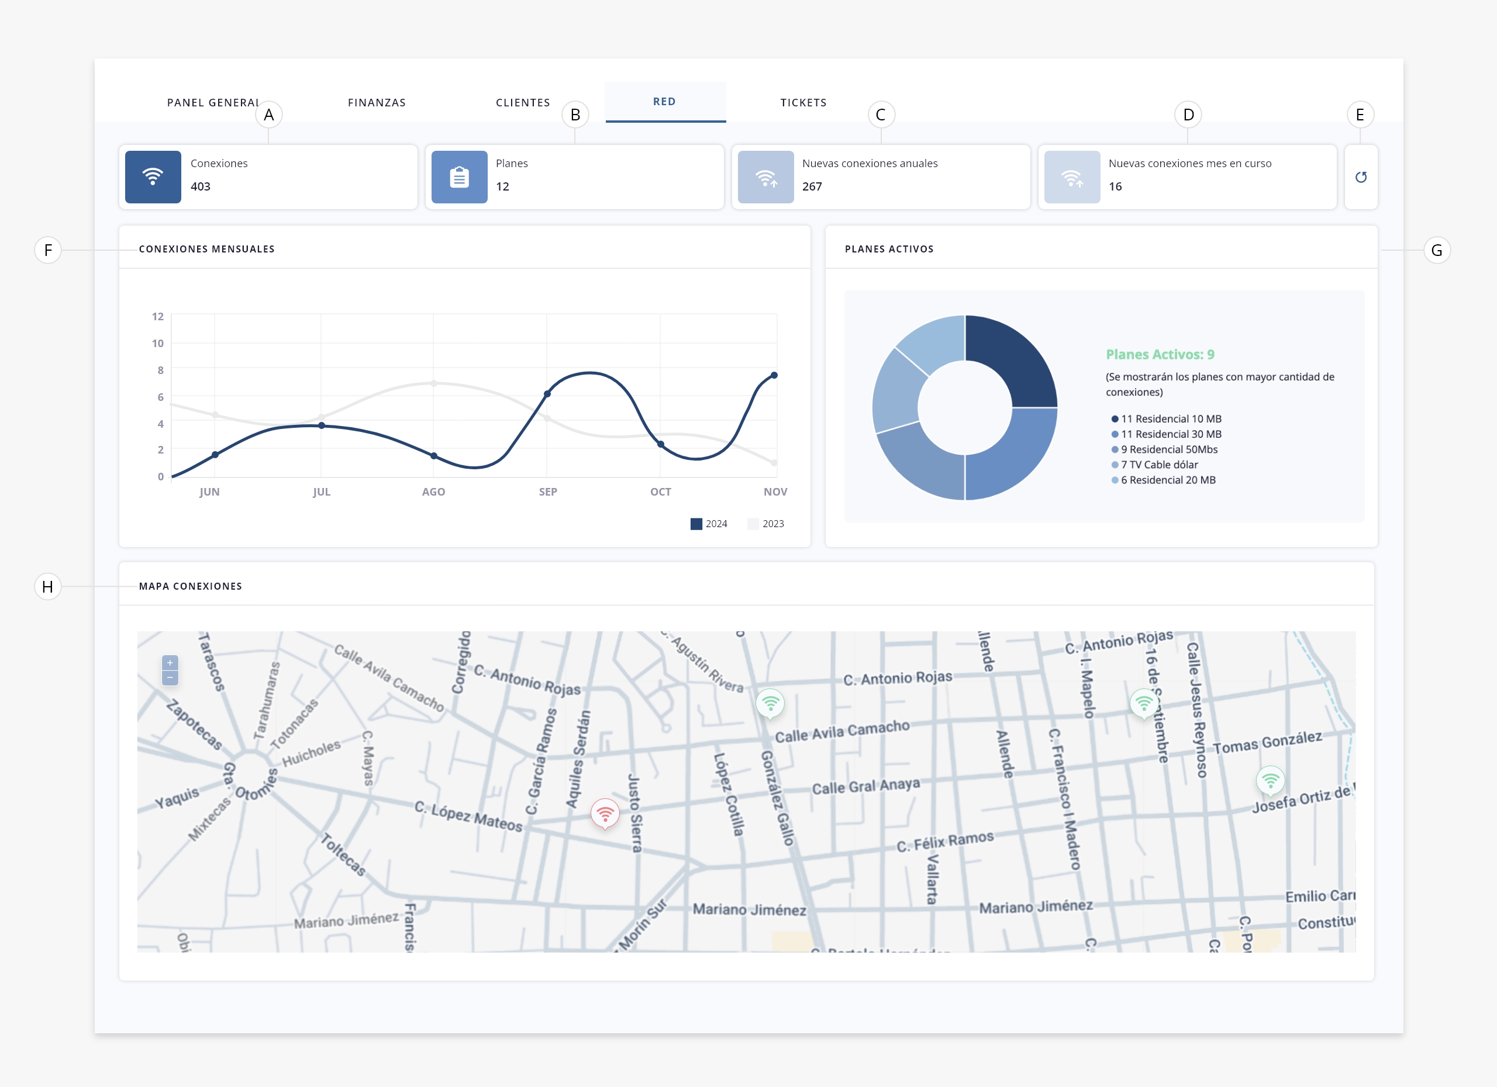The height and width of the screenshot is (1087, 1497).
Task: Click Nuevas conexiones mes en curso icon
Action: 1072,176
